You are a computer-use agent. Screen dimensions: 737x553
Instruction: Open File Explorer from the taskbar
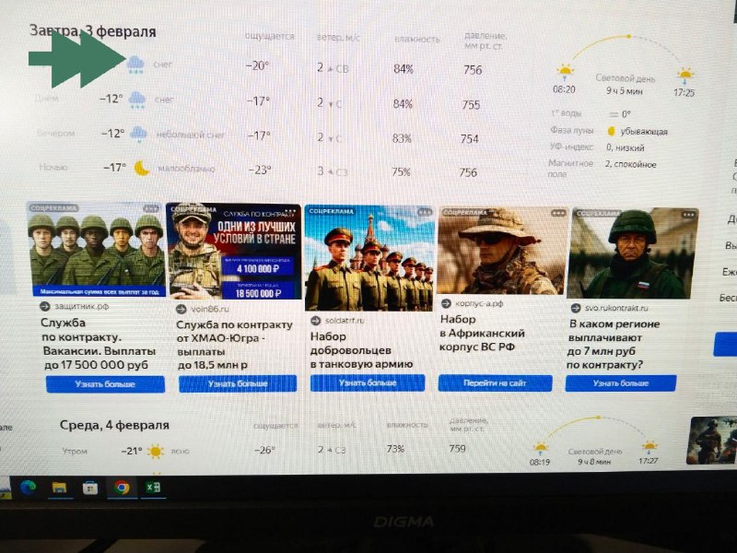point(58,487)
